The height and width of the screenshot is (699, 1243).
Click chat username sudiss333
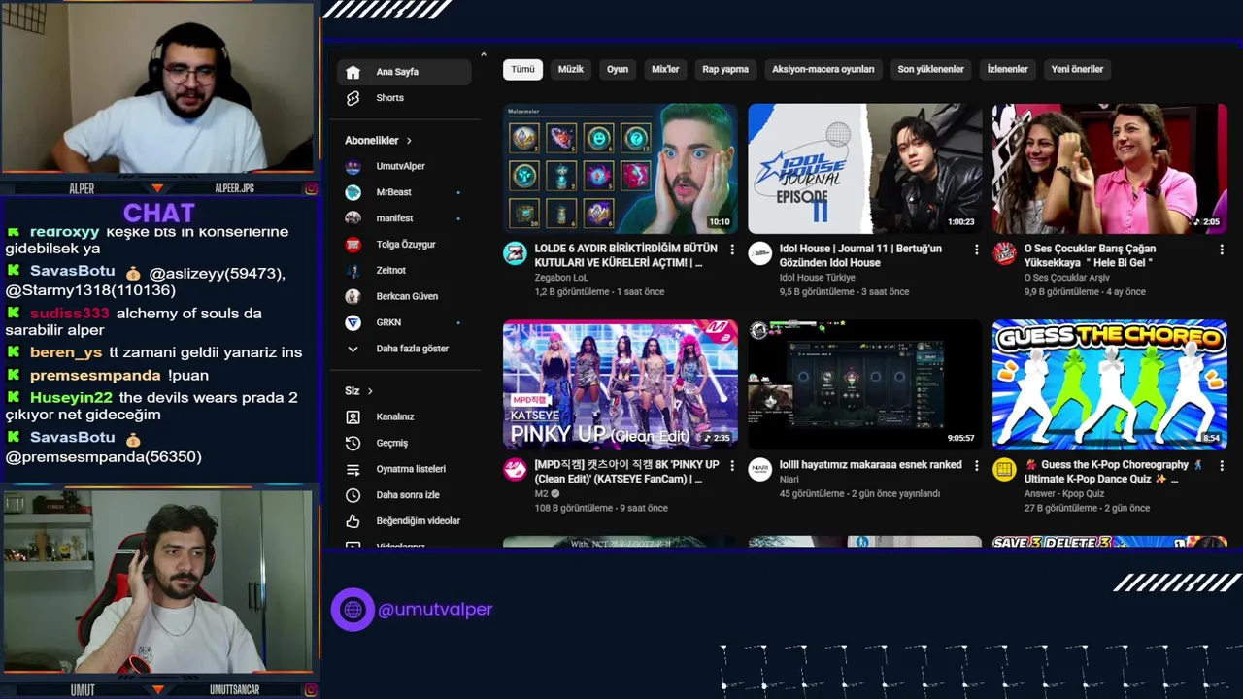pyautogui.click(x=69, y=314)
